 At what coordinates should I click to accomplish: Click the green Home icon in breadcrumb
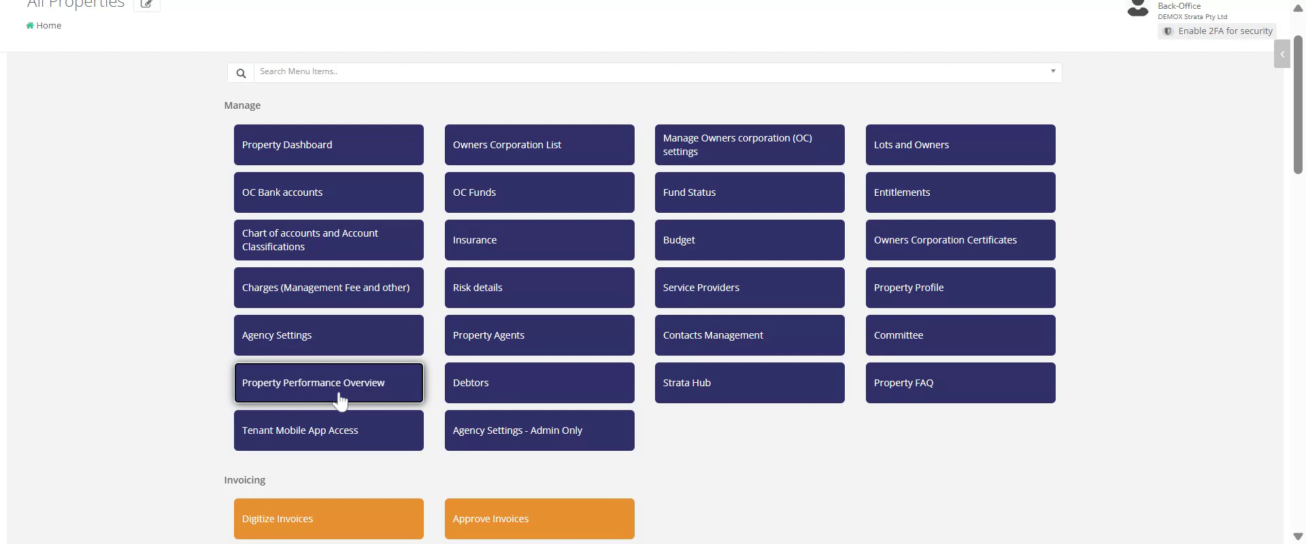pyautogui.click(x=30, y=26)
